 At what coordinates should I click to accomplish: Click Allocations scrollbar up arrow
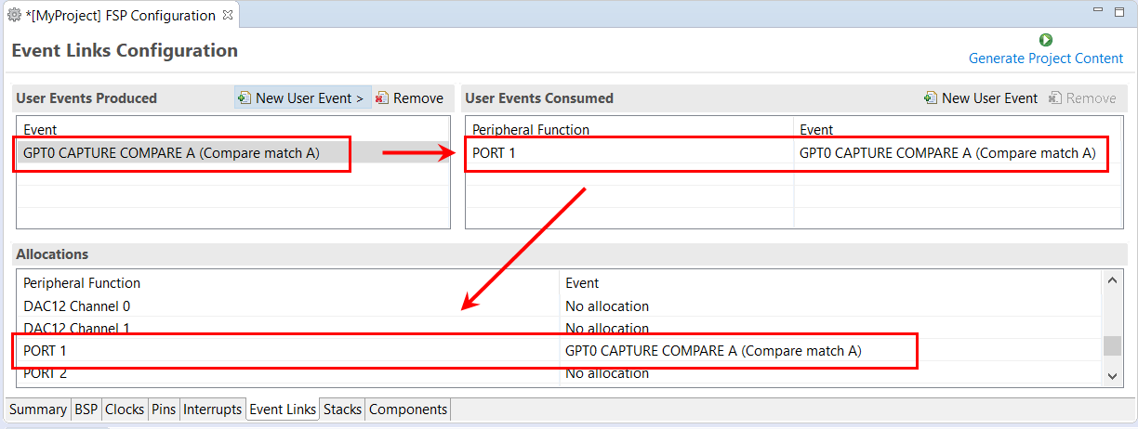(x=1112, y=279)
